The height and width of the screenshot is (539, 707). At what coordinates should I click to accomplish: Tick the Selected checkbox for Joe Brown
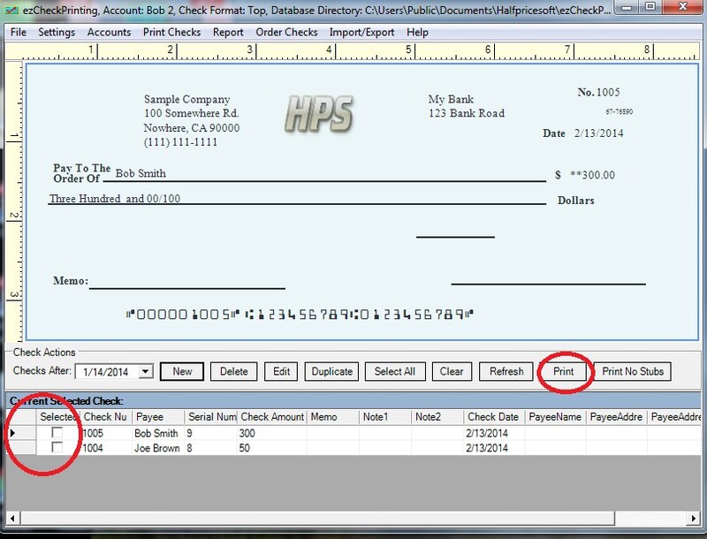[x=57, y=448]
